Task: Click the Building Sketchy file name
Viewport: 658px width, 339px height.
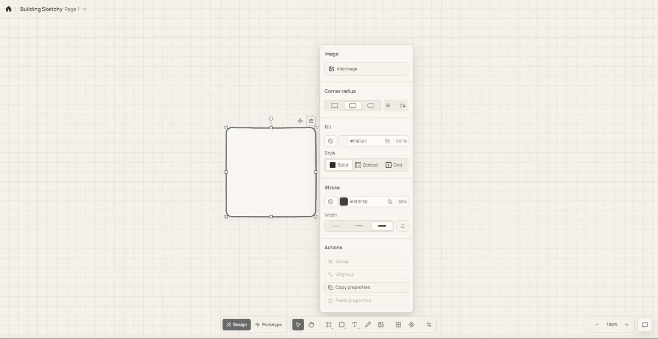Action: [41, 9]
